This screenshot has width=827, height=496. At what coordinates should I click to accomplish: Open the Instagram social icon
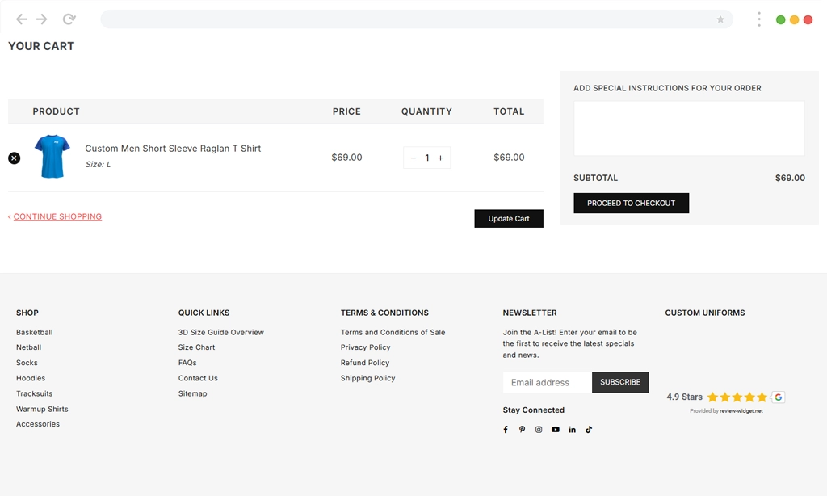539,429
